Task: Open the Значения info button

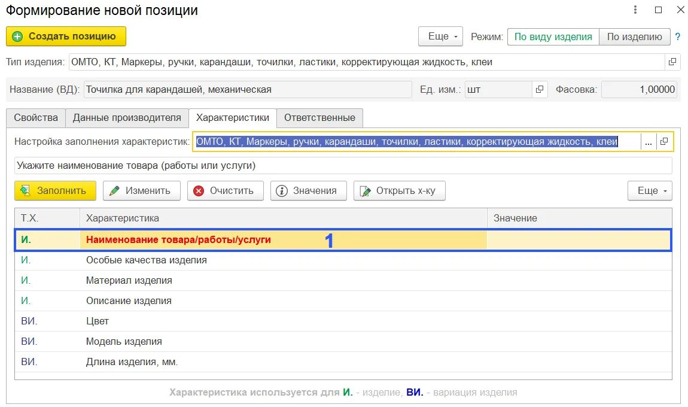Action: [309, 190]
